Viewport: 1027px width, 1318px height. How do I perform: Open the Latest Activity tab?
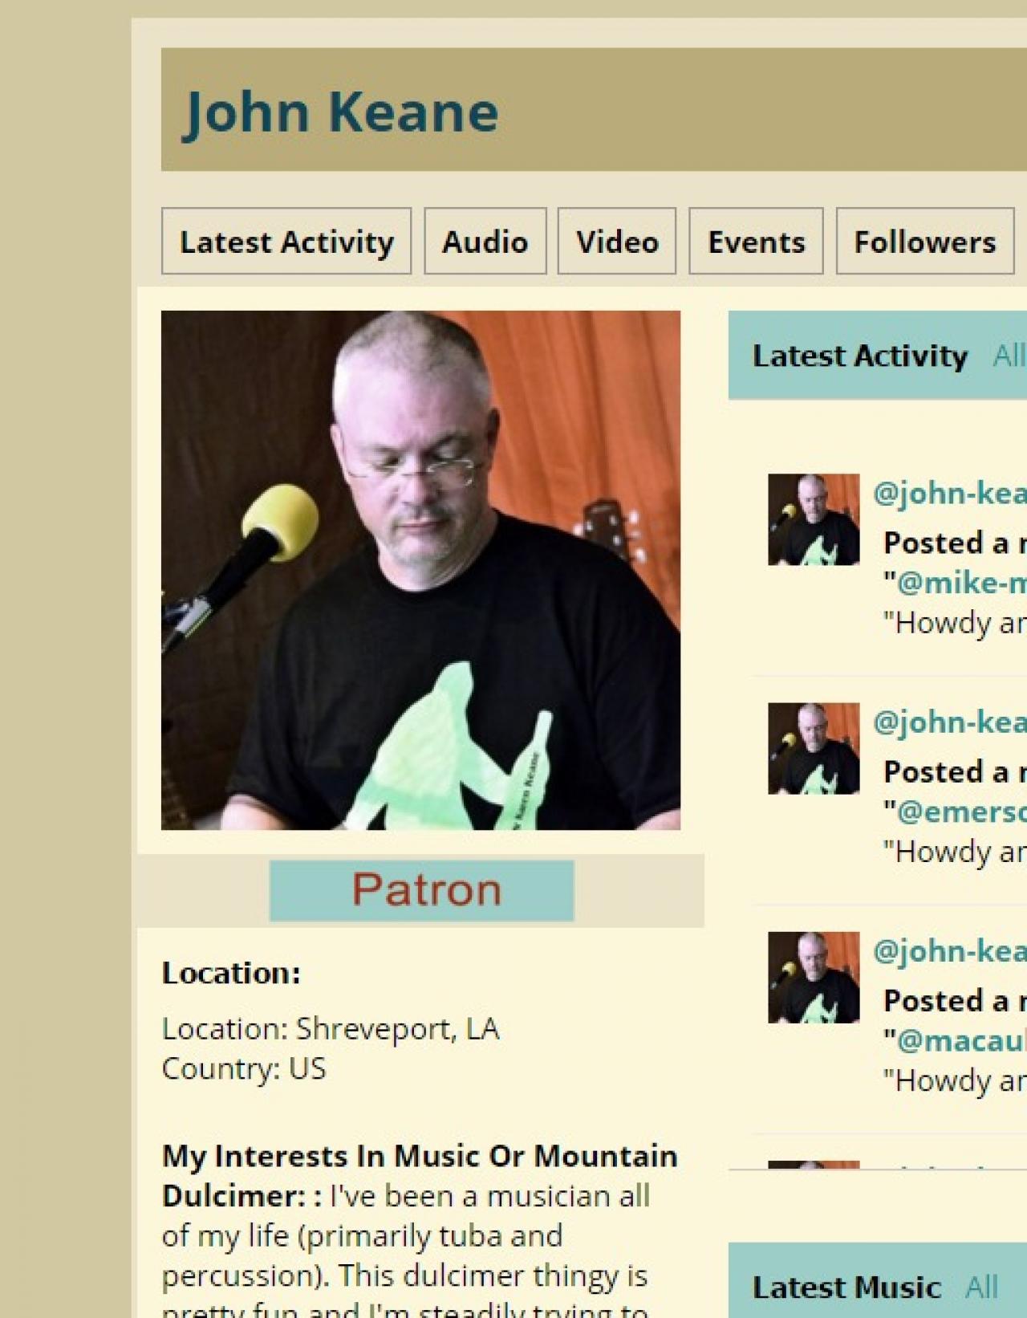(286, 242)
